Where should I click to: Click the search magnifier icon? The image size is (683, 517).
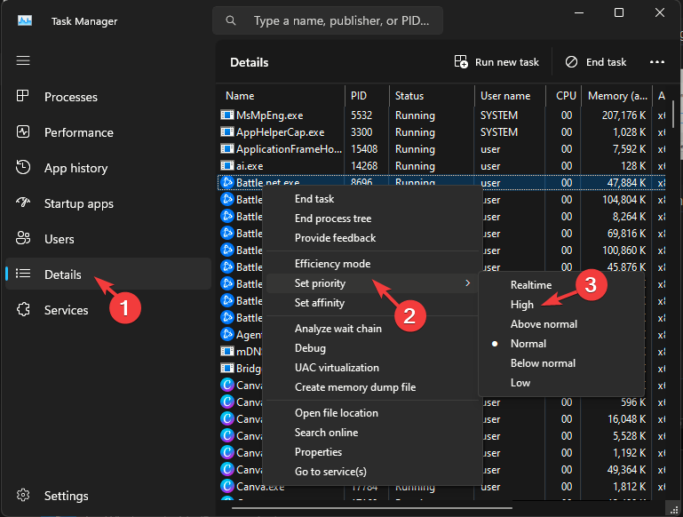click(231, 20)
